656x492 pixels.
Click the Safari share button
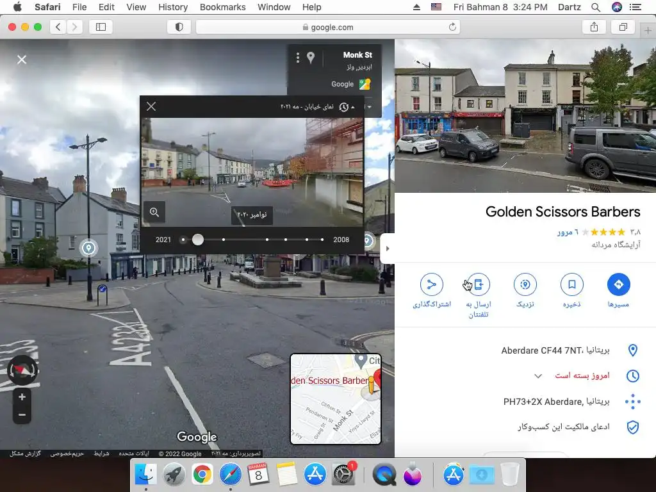(x=594, y=27)
